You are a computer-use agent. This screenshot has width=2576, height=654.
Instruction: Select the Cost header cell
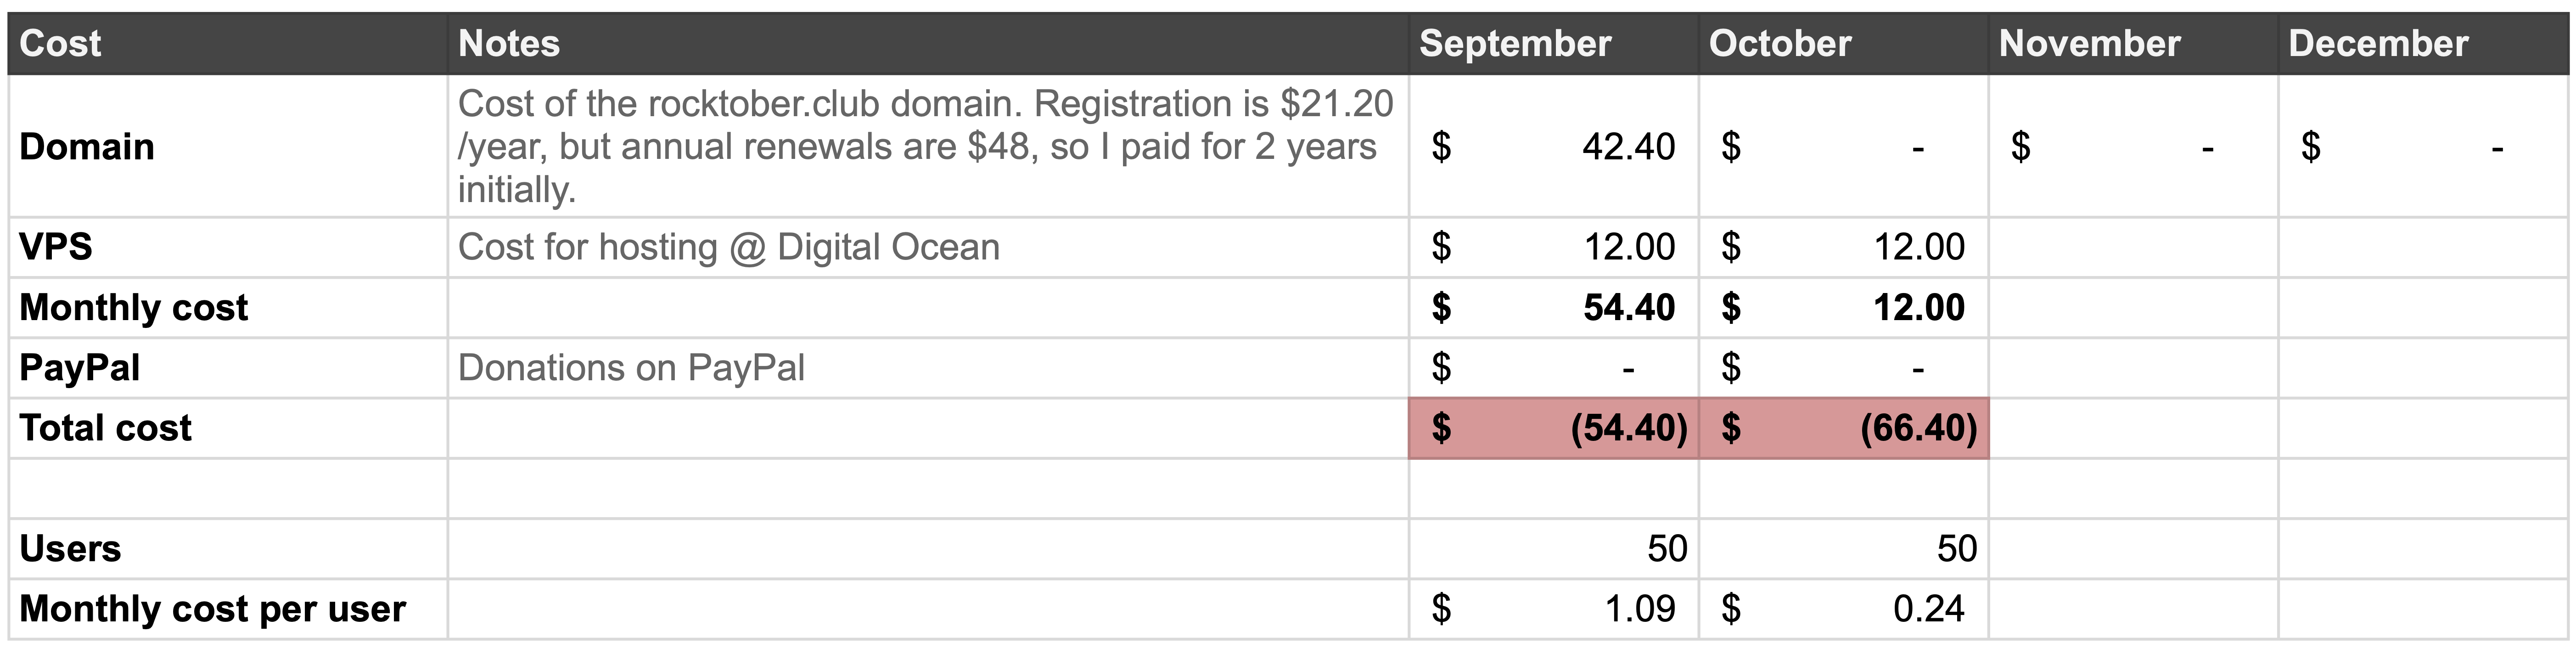(x=228, y=44)
